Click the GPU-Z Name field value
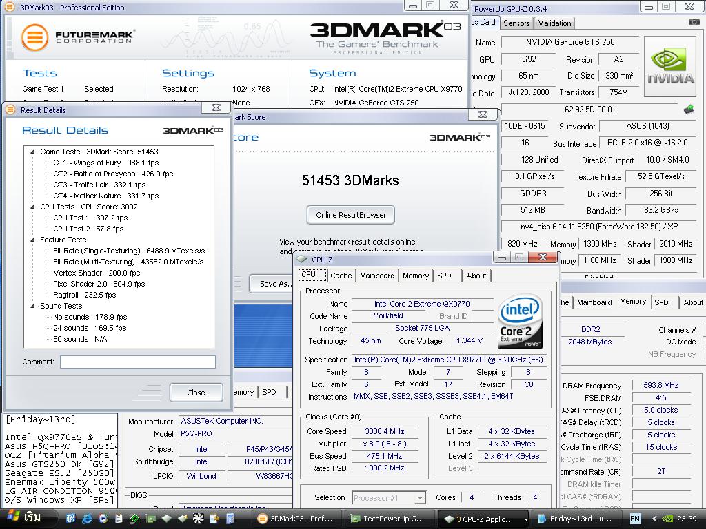This screenshot has width=706, height=529. point(569,42)
